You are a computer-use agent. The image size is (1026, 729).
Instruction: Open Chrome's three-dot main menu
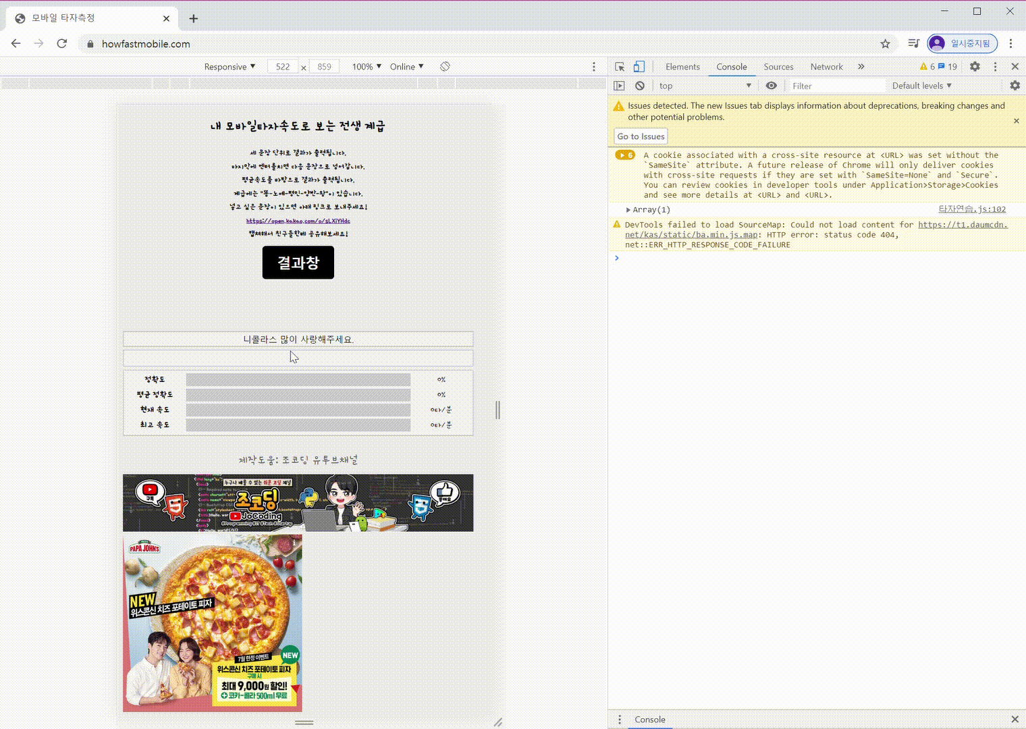[x=1010, y=43]
